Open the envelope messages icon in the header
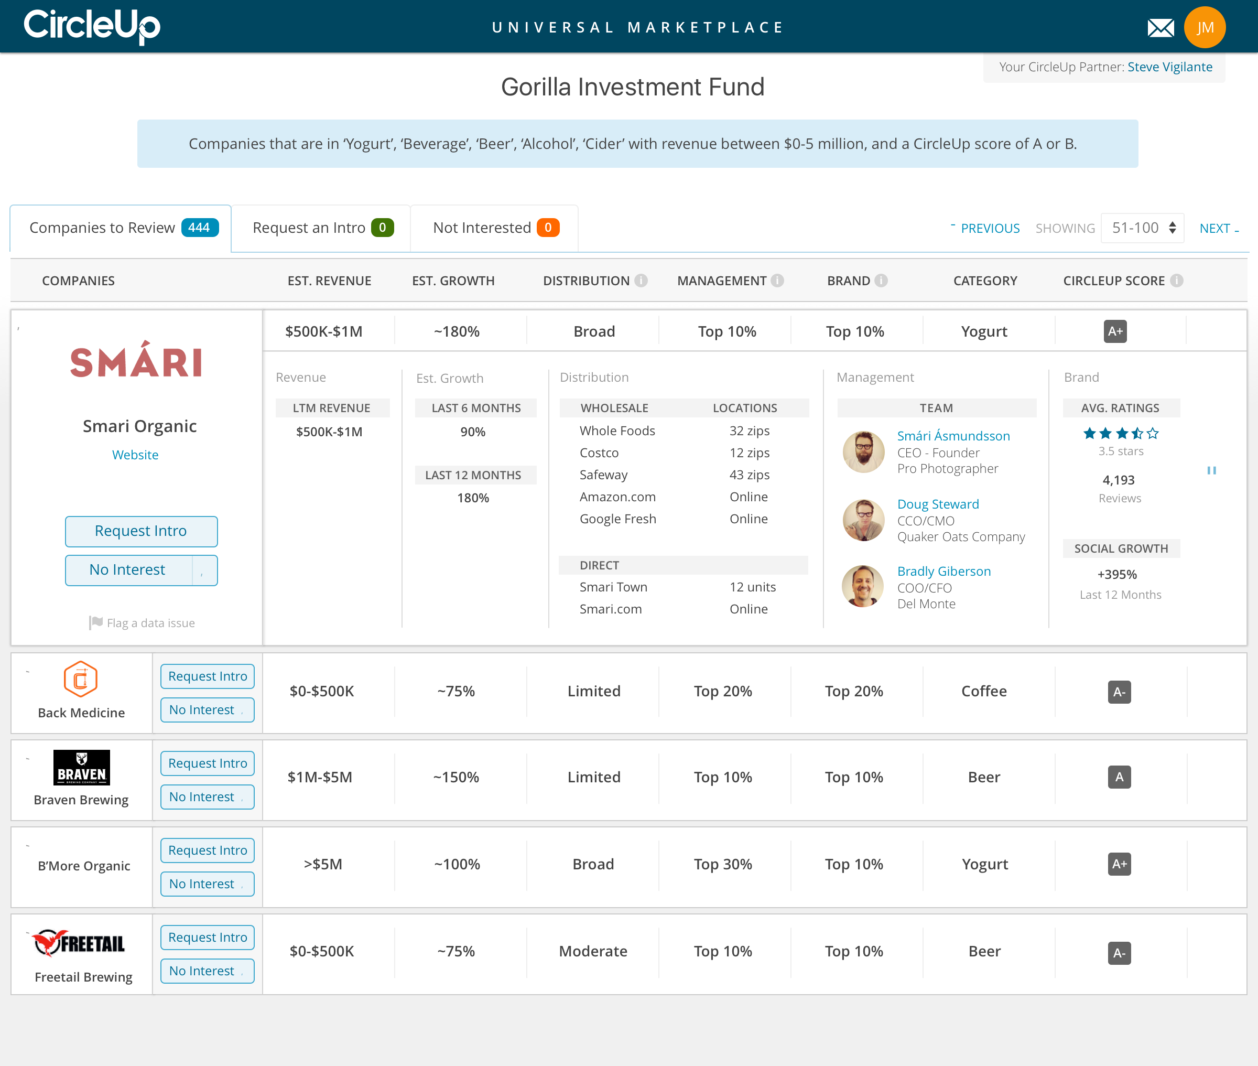1258x1066 pixels. (1161, 27)
